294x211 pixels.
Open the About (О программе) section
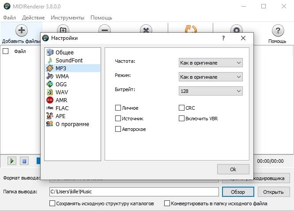click(72, 124)
